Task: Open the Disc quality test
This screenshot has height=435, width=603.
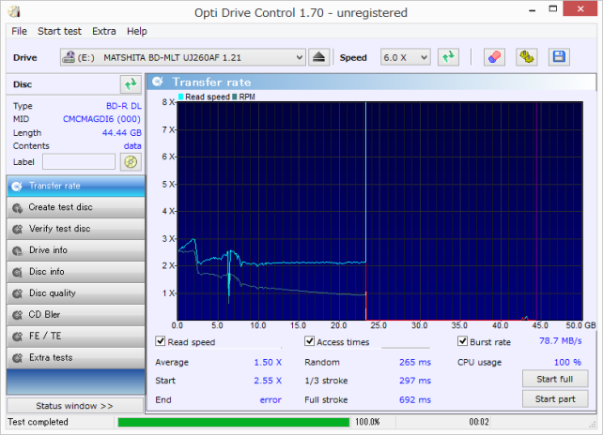Action: [76, 293]
